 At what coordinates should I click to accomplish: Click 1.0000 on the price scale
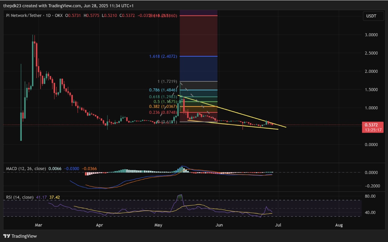click(x=371, y=108)
